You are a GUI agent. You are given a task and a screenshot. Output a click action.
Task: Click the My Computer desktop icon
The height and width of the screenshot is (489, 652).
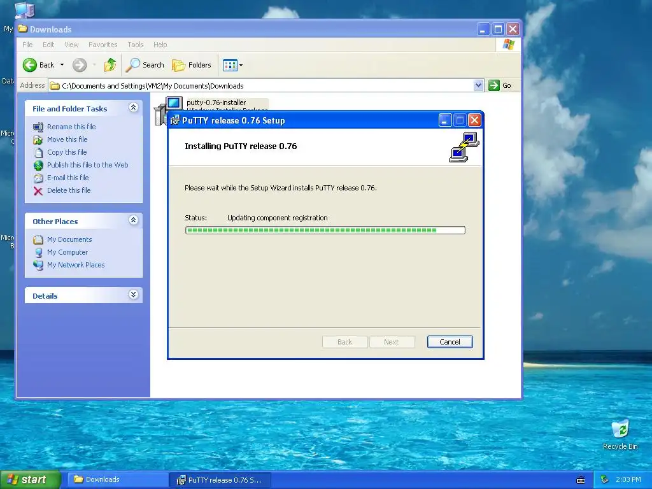(24, 10)
